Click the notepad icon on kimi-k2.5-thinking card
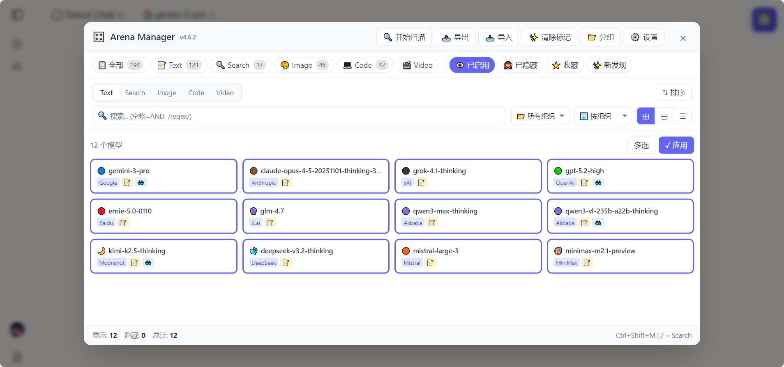Screen dimensions: 784x367 [134, 263]
